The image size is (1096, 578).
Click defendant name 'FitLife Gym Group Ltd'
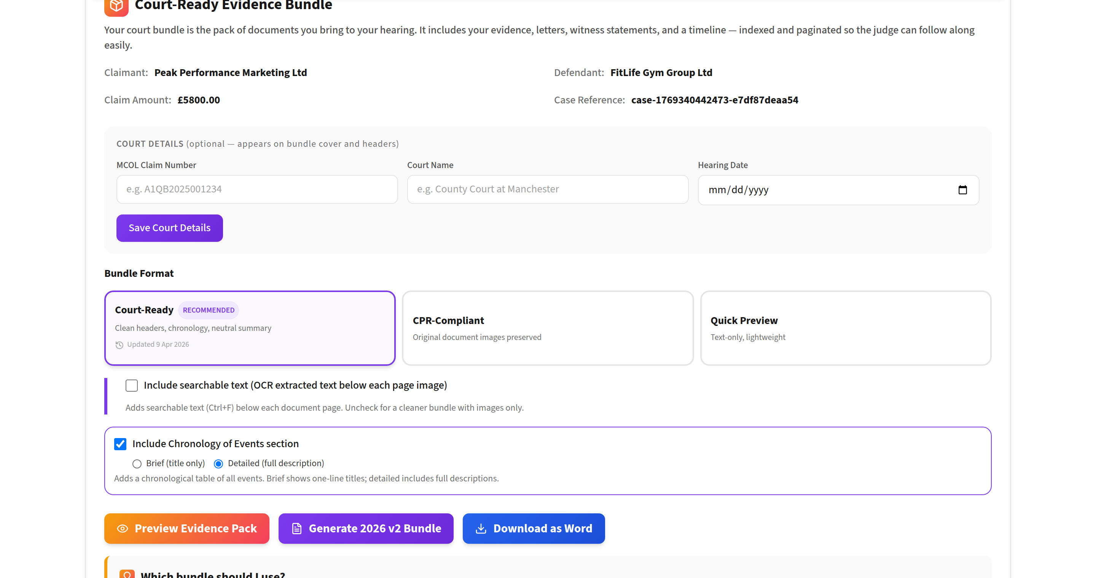pos(661,73)
